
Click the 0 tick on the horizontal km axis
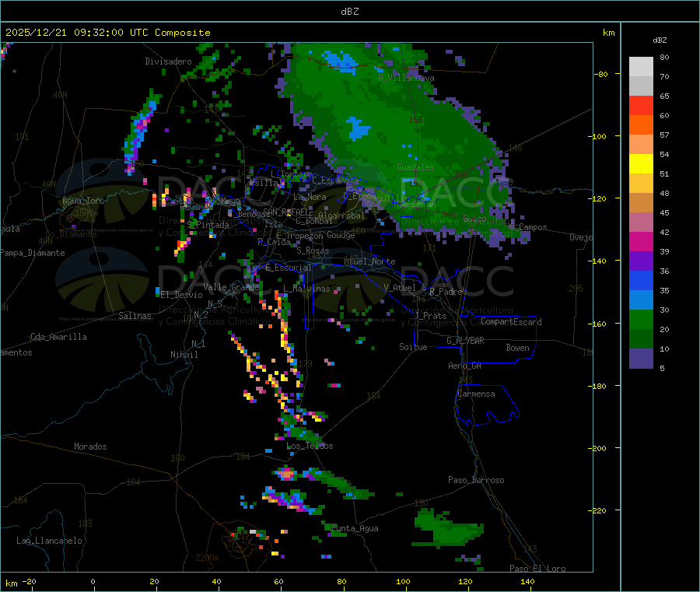[x=93, y=581]
